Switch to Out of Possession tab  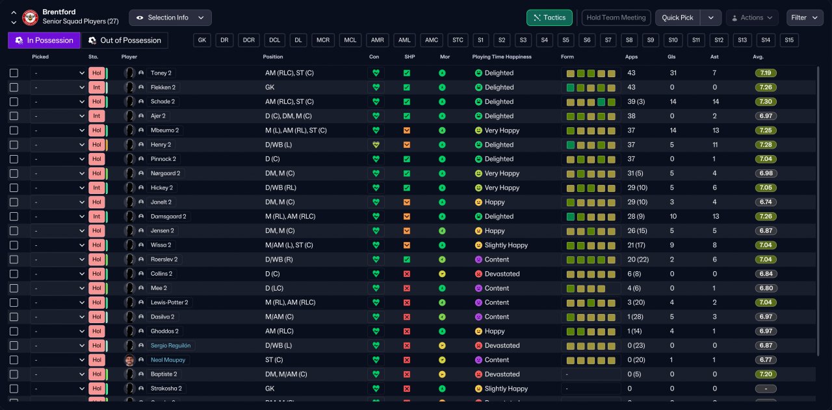[124, 40]
